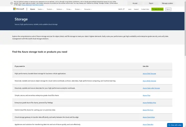Click 'Hybrid cloud file shares' row text
The width and height of the screenshot is (186, 127).
[x=35, y=110]
